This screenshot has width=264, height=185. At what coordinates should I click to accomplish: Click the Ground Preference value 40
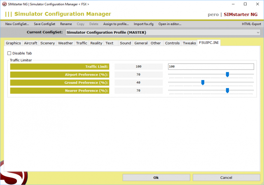[x=138, y=83]
